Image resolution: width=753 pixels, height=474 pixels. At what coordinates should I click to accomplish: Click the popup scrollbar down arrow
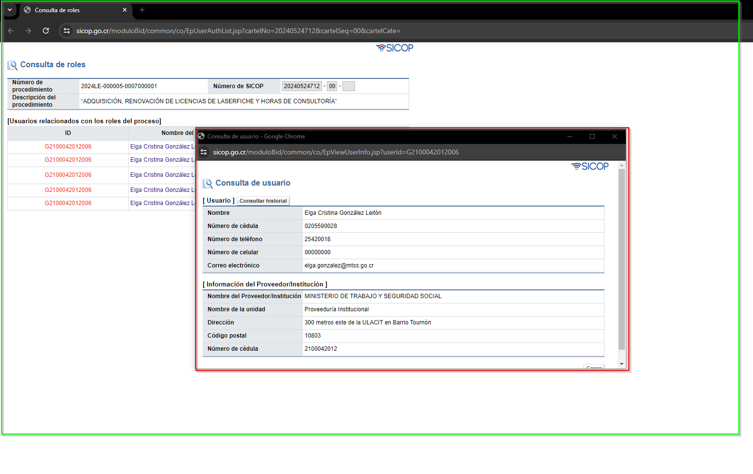click(x=621, y=364)
